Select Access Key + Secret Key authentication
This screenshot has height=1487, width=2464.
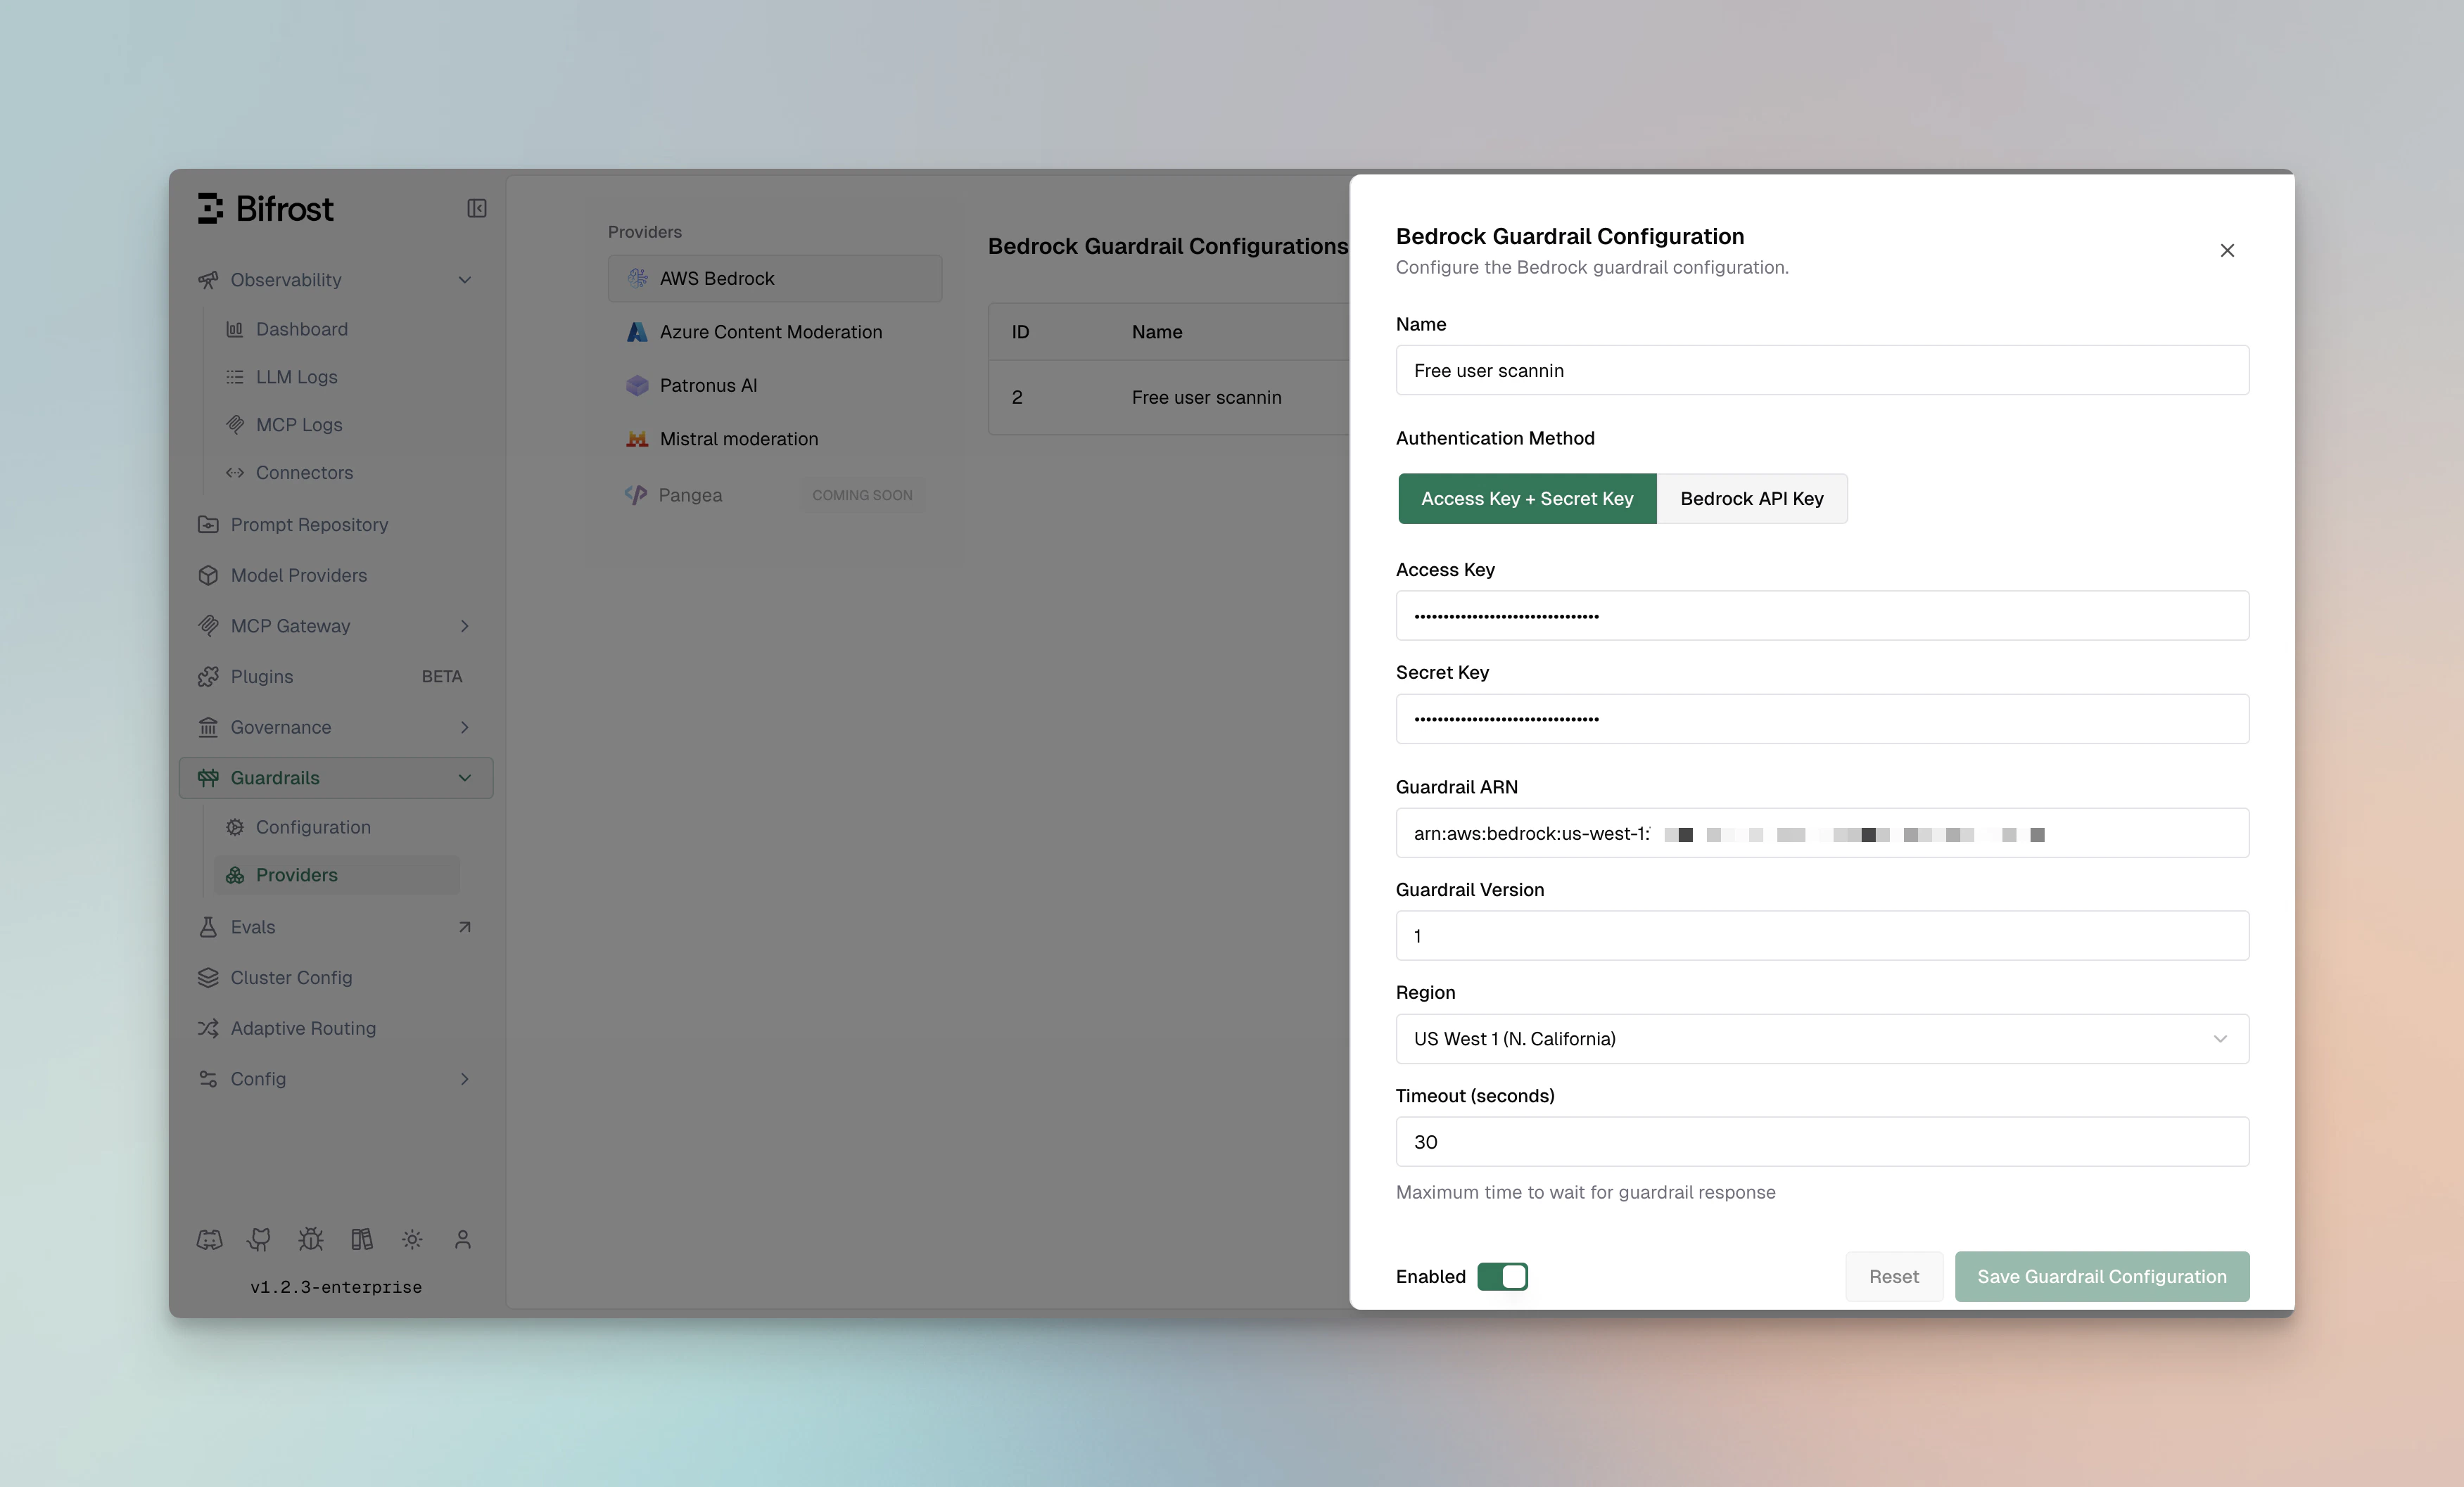1527,498
